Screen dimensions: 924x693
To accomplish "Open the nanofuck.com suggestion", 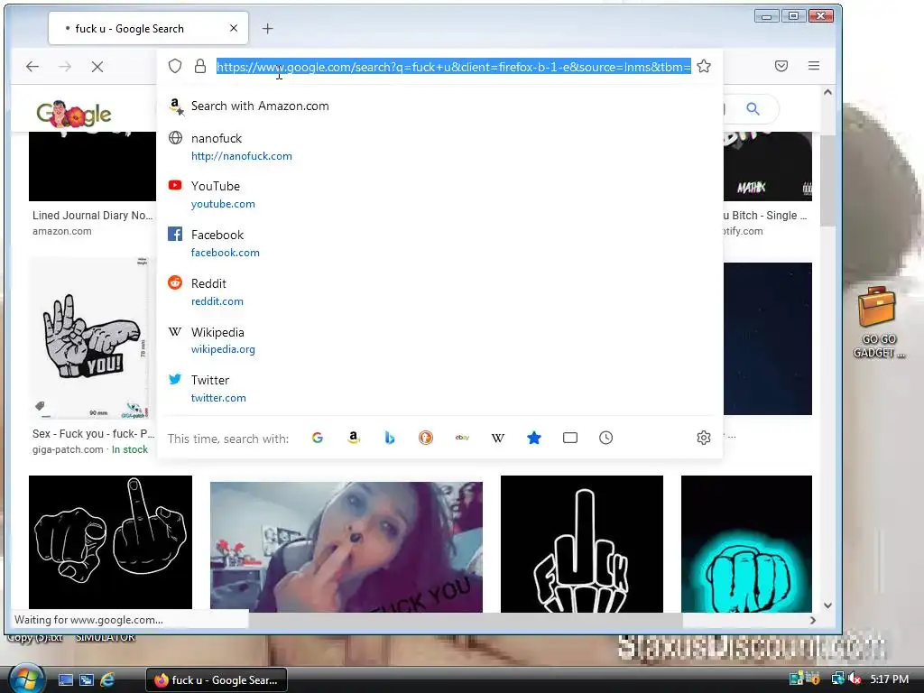I will [439, 147].
